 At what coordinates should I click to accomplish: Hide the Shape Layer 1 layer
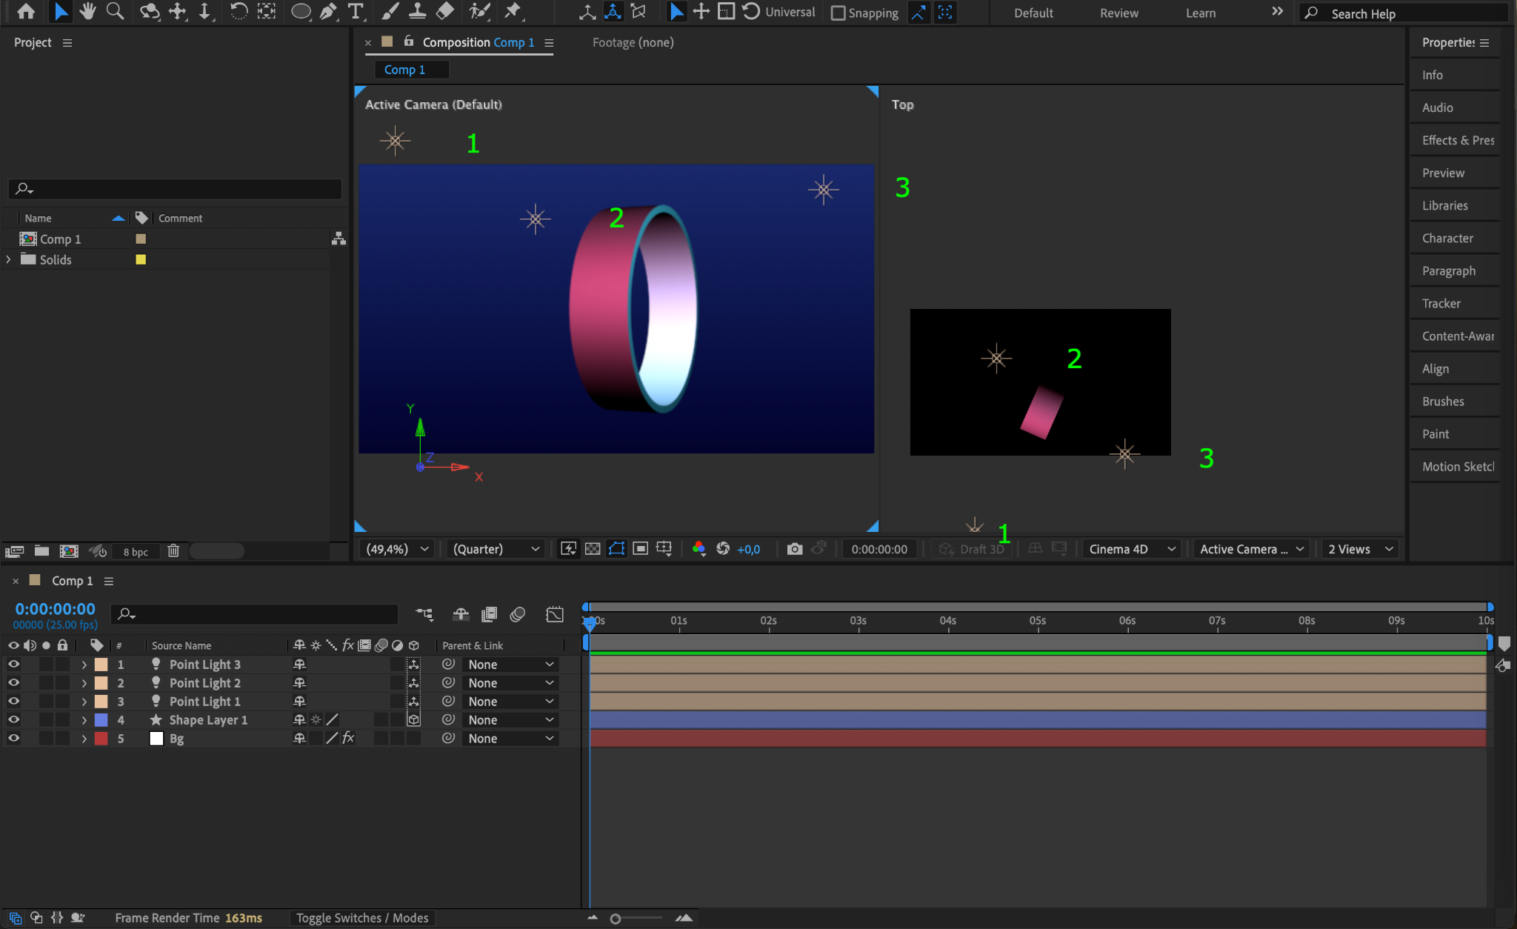(13, 719)
